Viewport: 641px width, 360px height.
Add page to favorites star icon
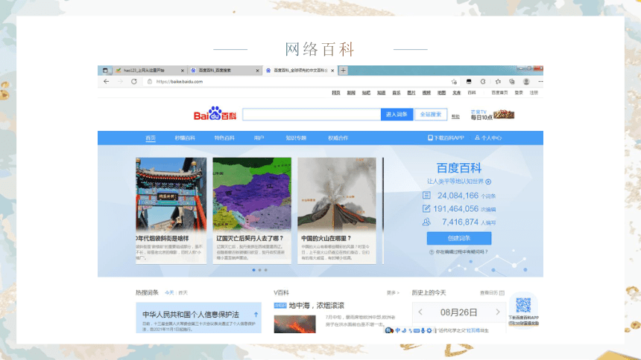(454, 82)
